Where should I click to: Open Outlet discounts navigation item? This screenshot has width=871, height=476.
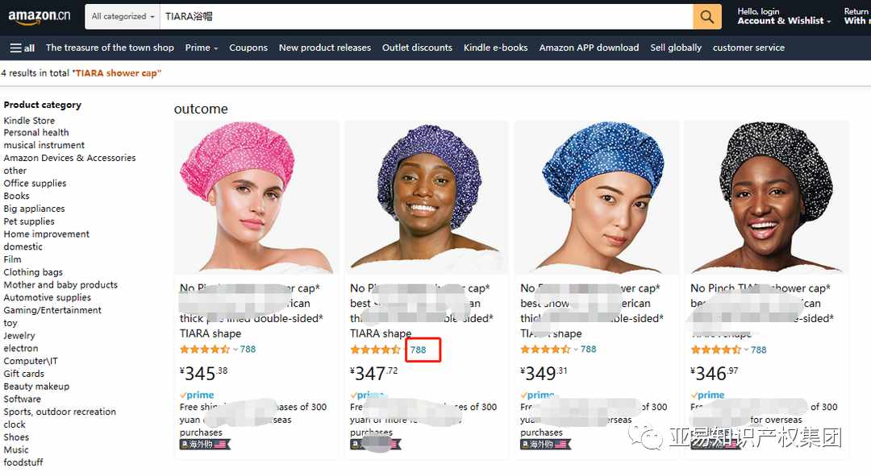(417, 48)
